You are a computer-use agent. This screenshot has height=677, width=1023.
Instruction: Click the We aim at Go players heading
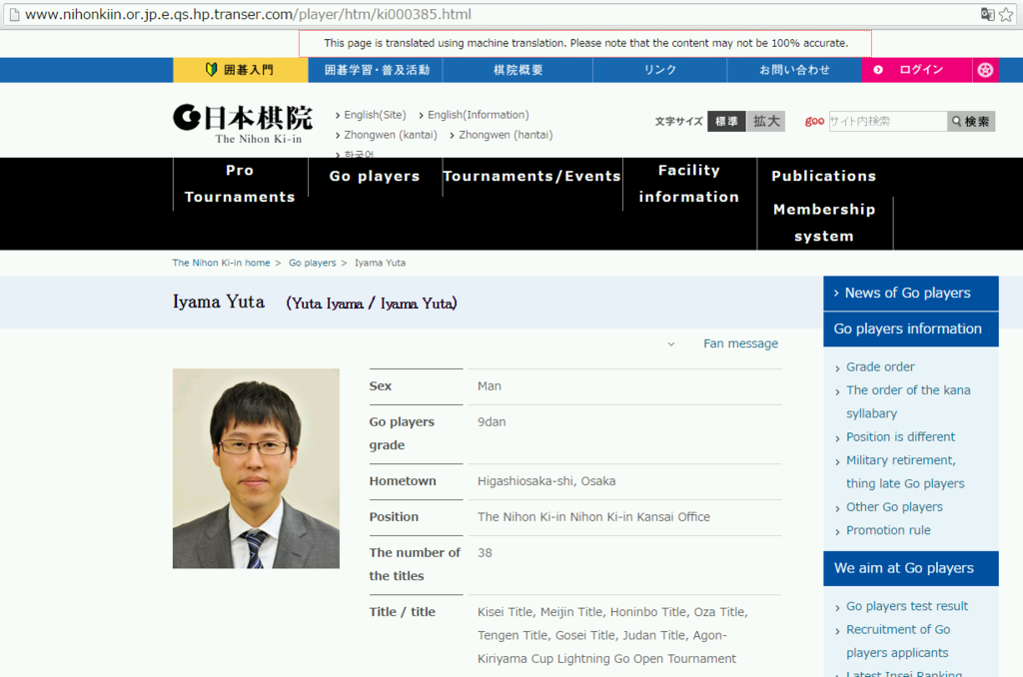pyautogui.click(x=911, y=568)
